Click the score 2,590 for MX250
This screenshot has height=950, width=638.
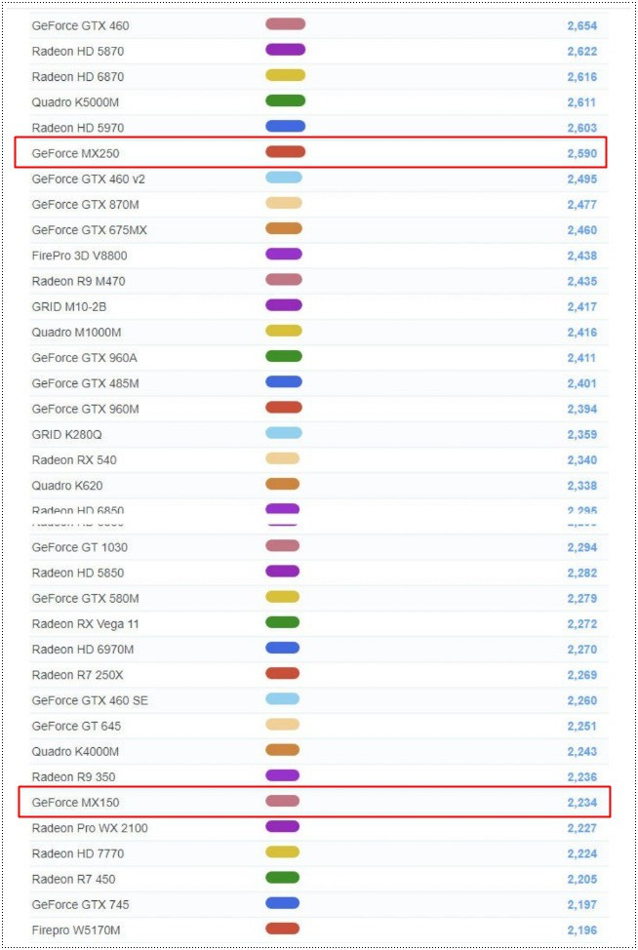click(x=581, y=154)
